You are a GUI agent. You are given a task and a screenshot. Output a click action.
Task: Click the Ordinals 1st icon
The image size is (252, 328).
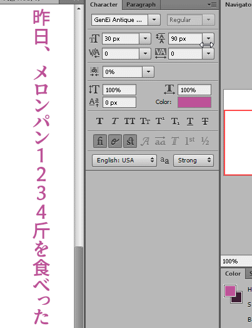coord(190,141)
